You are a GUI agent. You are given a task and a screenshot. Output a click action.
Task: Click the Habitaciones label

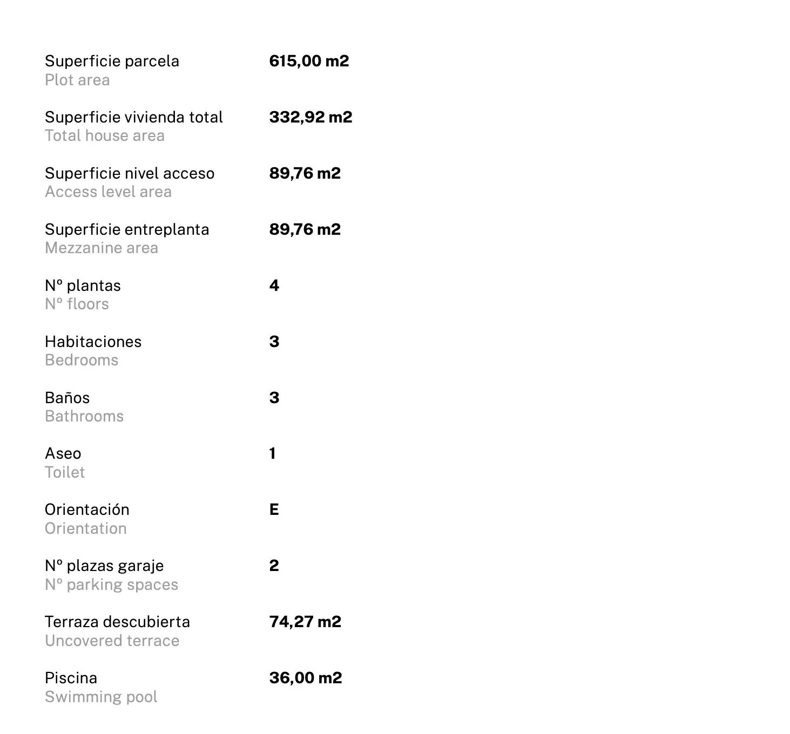93,342
